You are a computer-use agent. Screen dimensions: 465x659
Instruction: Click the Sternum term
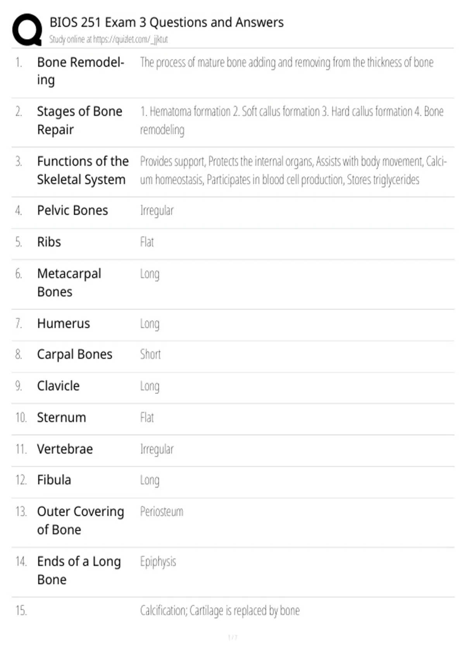pyautogui.click(x=62, y=417)
